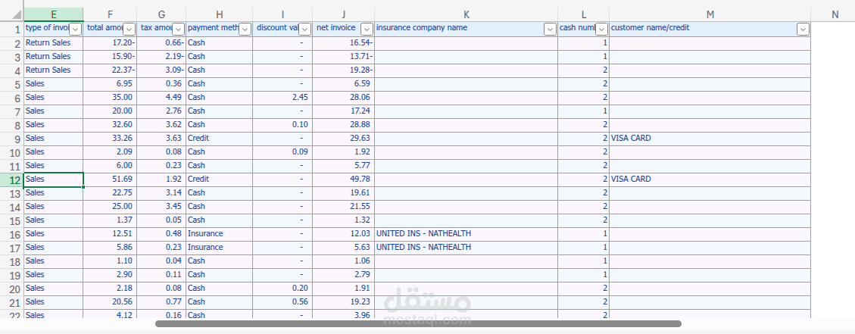Click the select-all corner triangle

pos(16,14)
